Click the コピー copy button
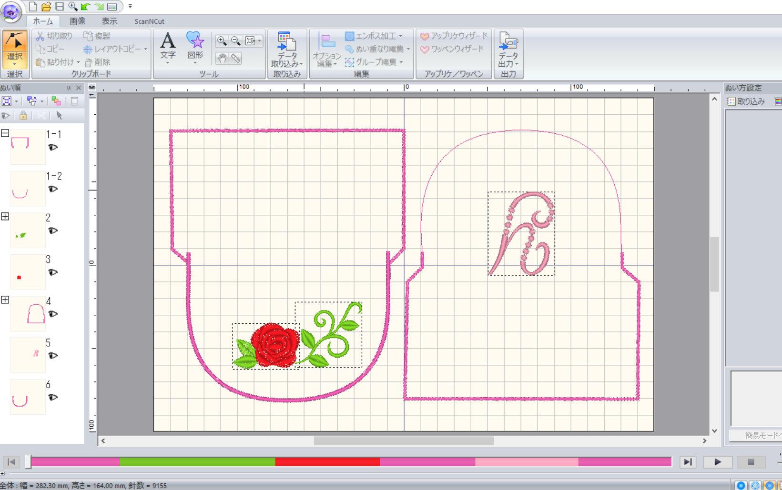The image size is (782, 490). [51, 49]
